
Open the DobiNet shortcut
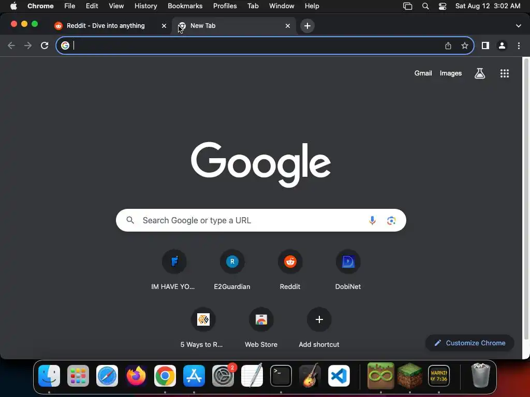[348, 270]
